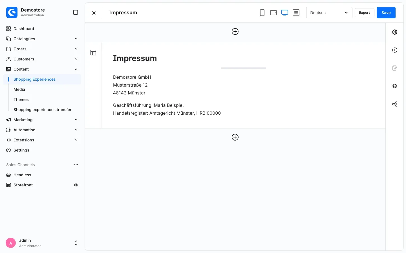Preview Storefront with the eye icon
Image resolution: width=406 pixels, height=253 pixels.
[76, 185]
